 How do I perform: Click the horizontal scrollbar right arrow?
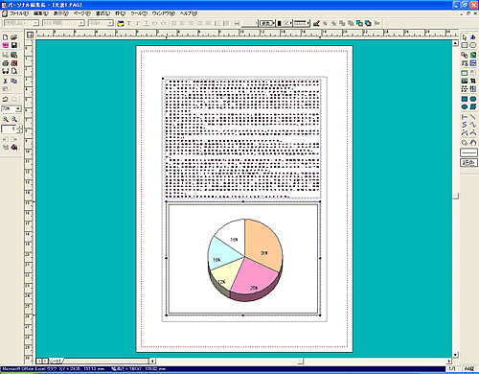pyautogui.click(x=449, y=362)
